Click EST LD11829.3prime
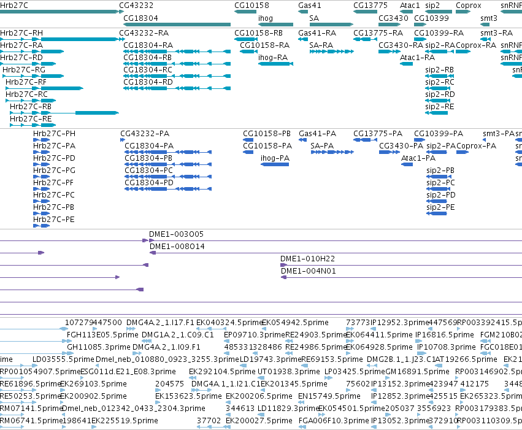The height and width of the screenshot is (430, 522). [289, 409]
